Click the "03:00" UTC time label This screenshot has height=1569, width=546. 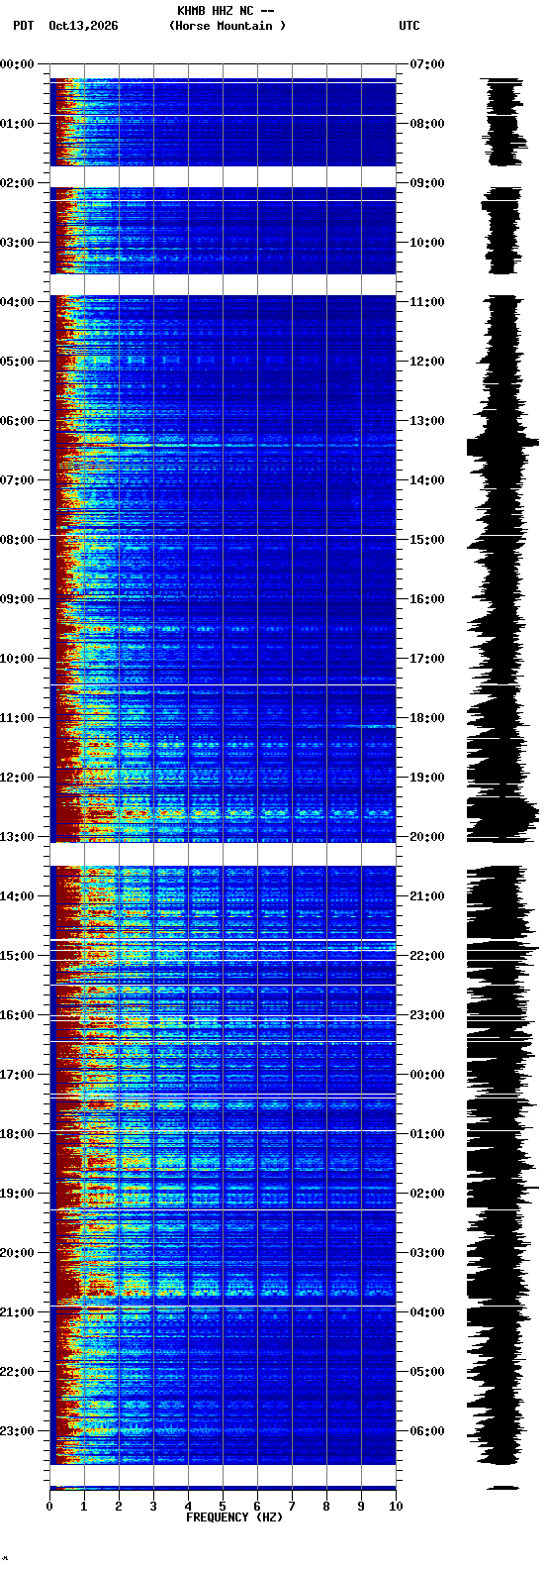(427, 1253)
